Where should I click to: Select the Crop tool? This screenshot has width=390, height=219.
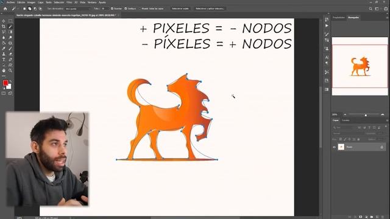(x=4, y=27)
